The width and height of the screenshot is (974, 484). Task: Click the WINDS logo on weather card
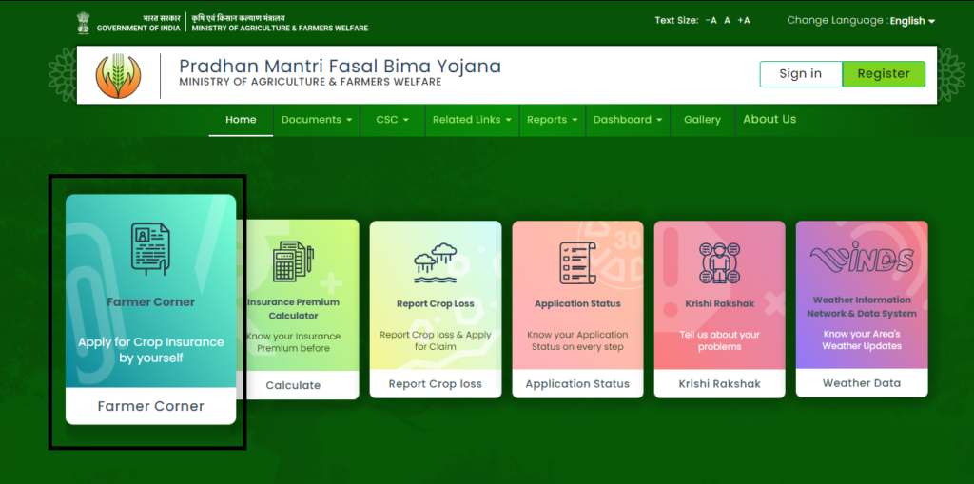click(x=862, y=260)
